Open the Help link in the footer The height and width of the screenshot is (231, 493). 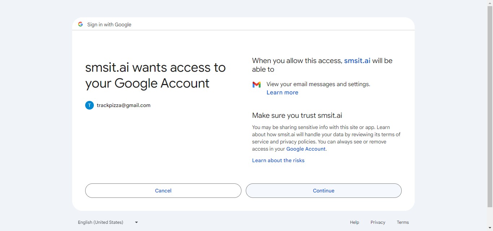click(354, 222)
